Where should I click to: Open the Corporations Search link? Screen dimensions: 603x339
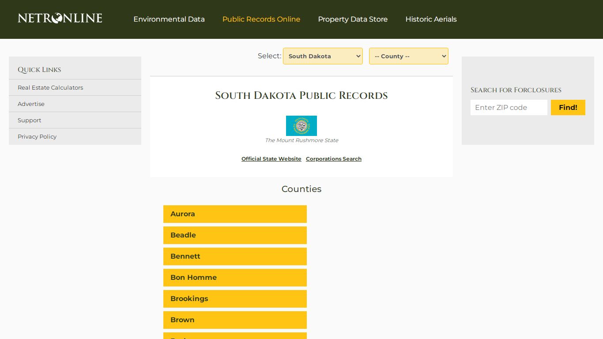click(x=334, y=159)
